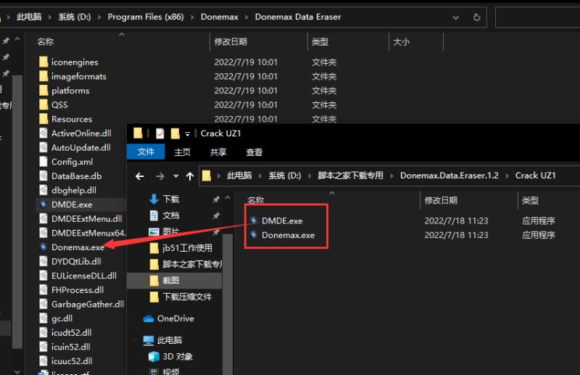Click Donemax.Data.Eraser.1.2 breadcrumb
The image size is (580, 375).
449,176
